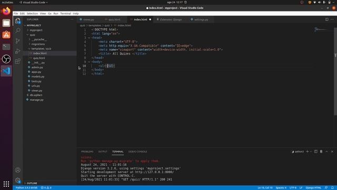Open the Selection menu
Viewport: 337px width, 190px height.
click(32, 13)
